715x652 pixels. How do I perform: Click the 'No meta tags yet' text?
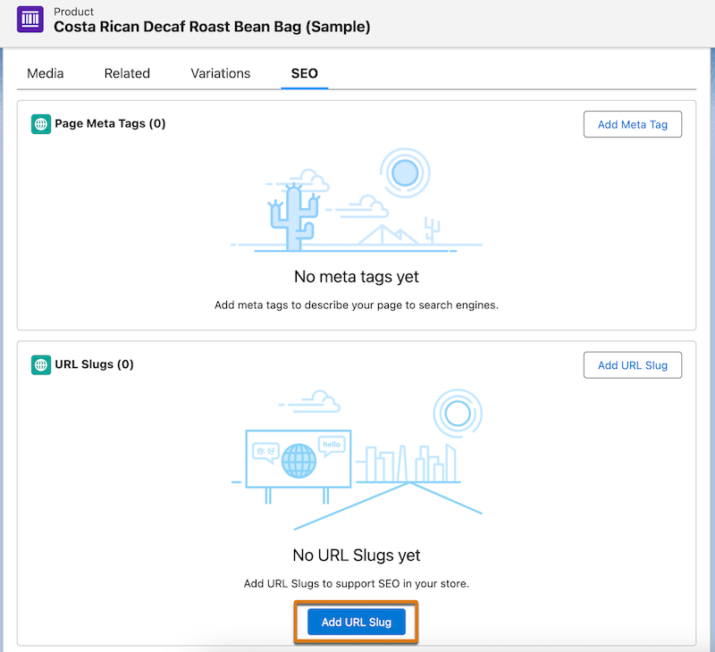(356, 277)
